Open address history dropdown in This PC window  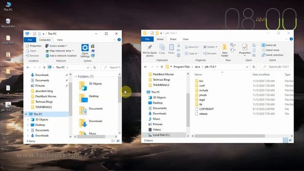click(x=88, y=67)
